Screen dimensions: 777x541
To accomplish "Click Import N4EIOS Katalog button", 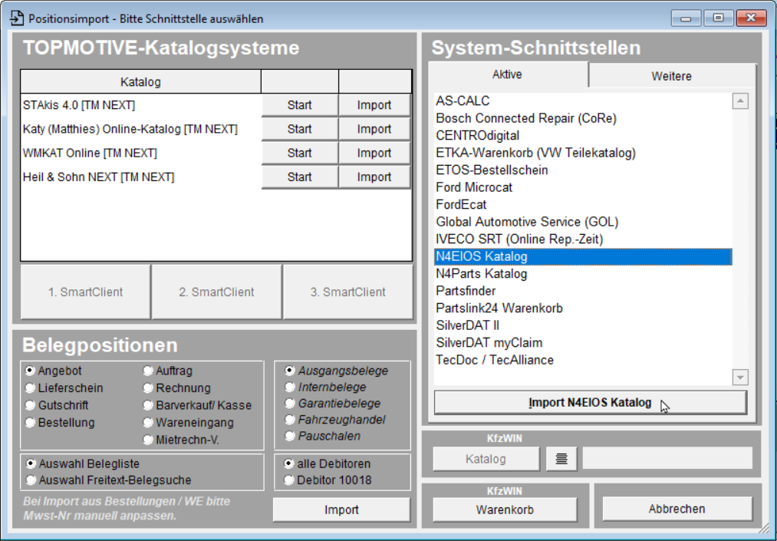I will pos(590,403).
